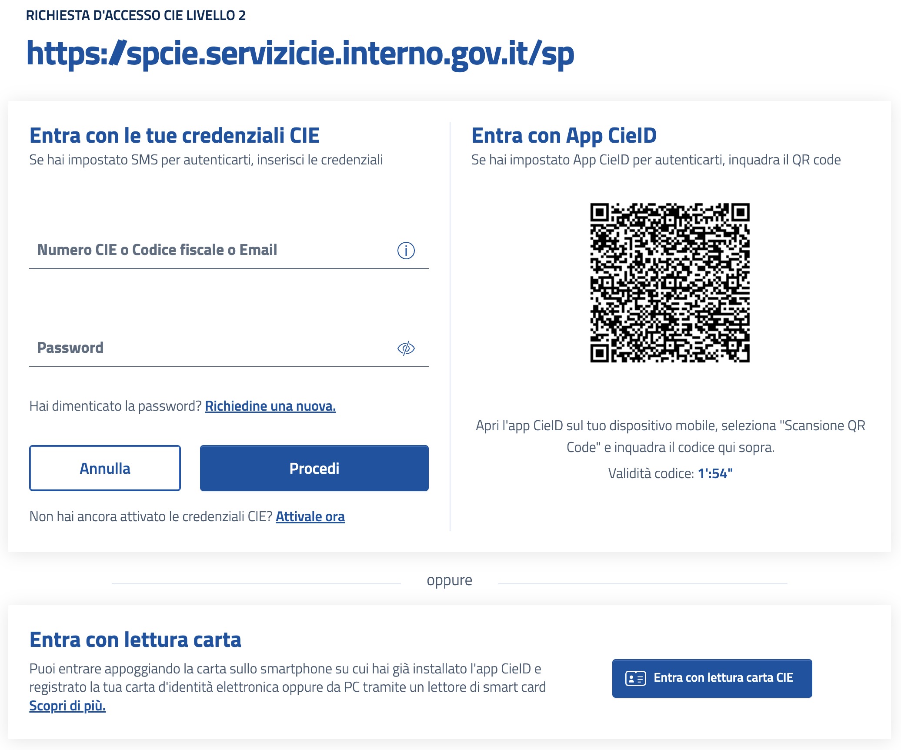Screen dimensions: 901x750
Task: Click the Annulla button
Action: point(105,468)
